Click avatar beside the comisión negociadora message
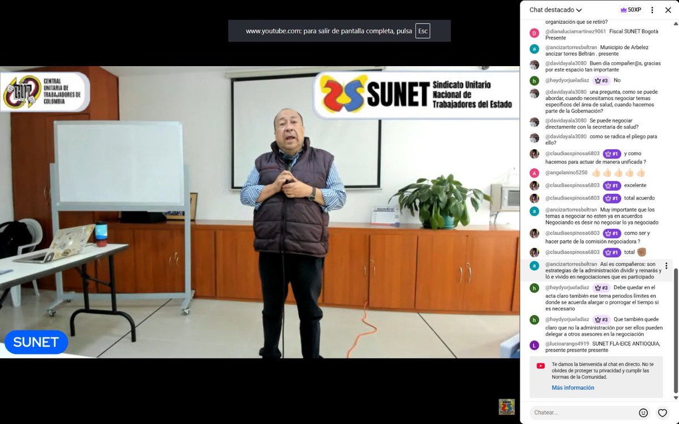Viewport: 679px width, 424px height. coord(534,233)
